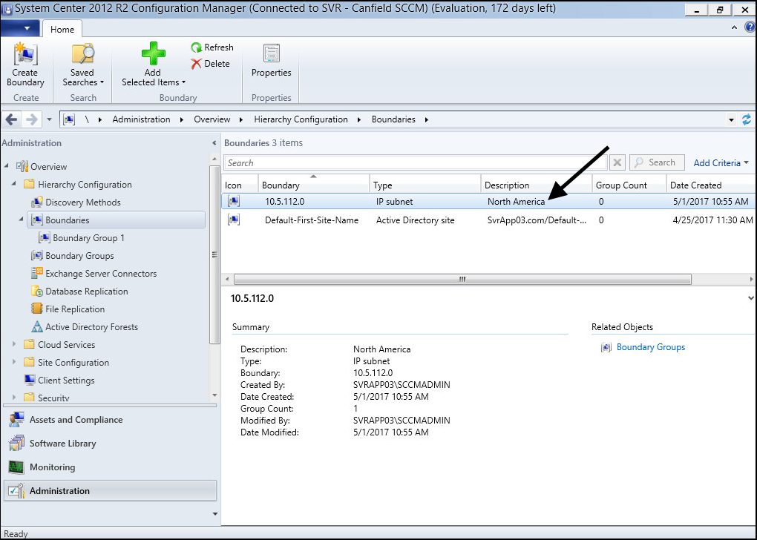Collapse the ribbon with the caret icon
Image resolution: width=757 pixels, height=540 pixels.
[734, 28]
